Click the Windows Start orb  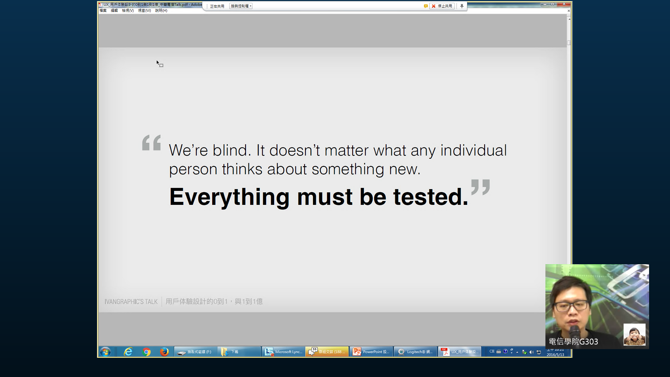tap(105, 352)
